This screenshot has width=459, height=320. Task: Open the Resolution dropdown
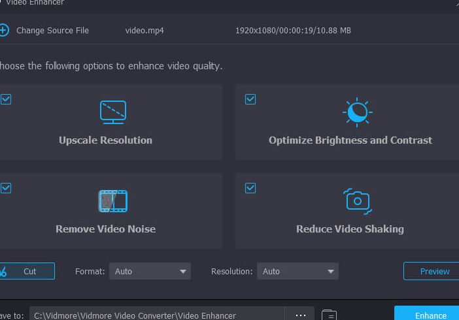point(297,271)
